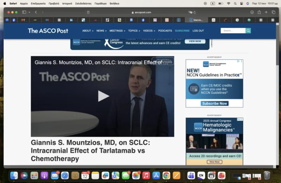Open the Σελιδοδείκτες menu
The height and width of the screenshot is (183, 281).
pos(83,4)
